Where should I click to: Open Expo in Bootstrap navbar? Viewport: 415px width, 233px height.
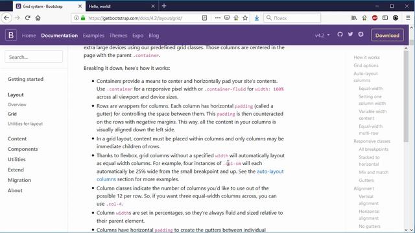[x=137, y=36]
